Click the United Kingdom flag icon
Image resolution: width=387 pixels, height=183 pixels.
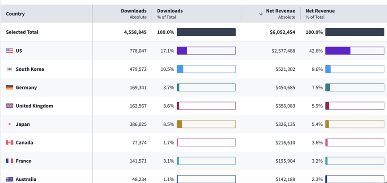(x=9, y=106)
